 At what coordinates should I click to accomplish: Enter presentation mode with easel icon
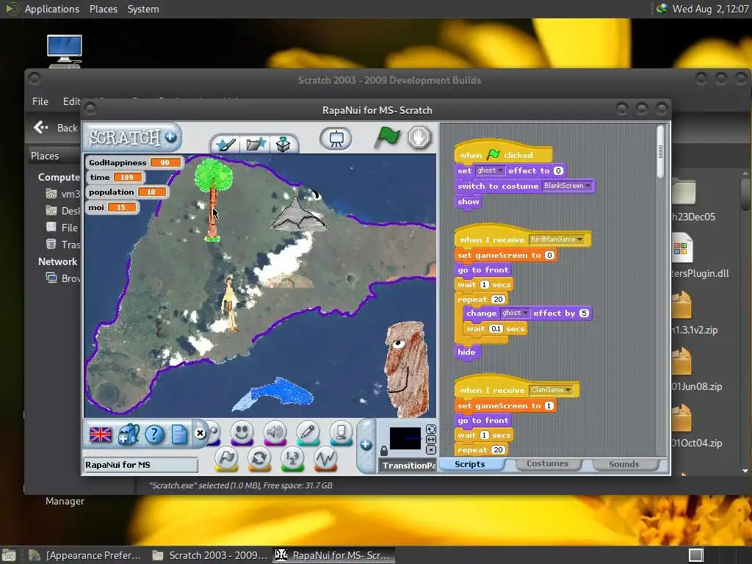(336, 139)
